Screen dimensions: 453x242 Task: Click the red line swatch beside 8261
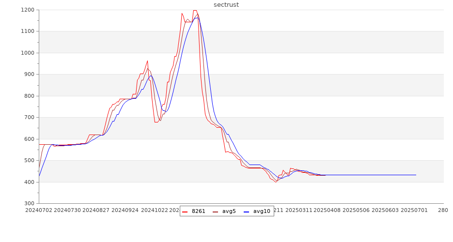coord(185,212)
